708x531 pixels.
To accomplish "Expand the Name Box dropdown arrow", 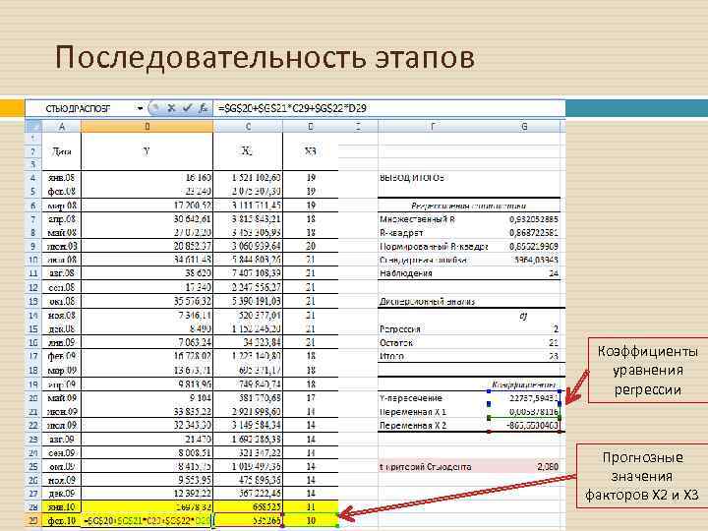I will pyautogui.click(x=140, y=108).
